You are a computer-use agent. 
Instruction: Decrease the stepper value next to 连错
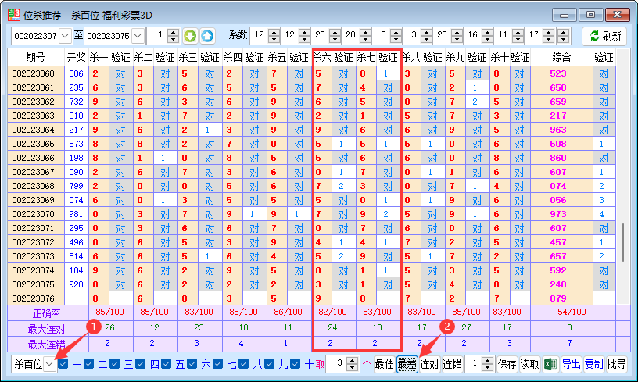point(487,368)
